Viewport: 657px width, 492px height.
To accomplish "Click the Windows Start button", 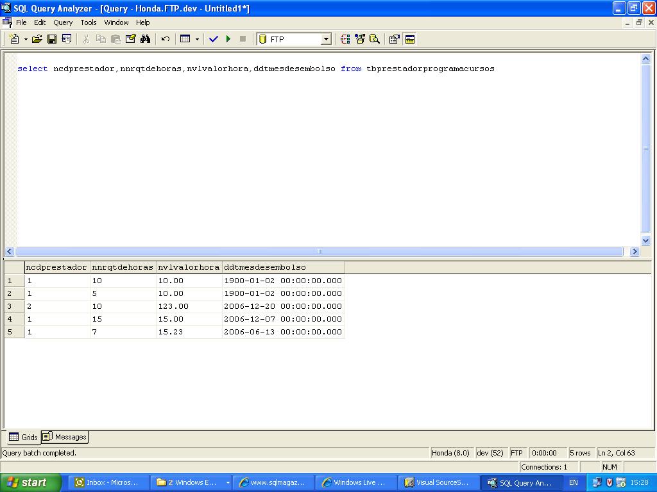I will (30, 482).
